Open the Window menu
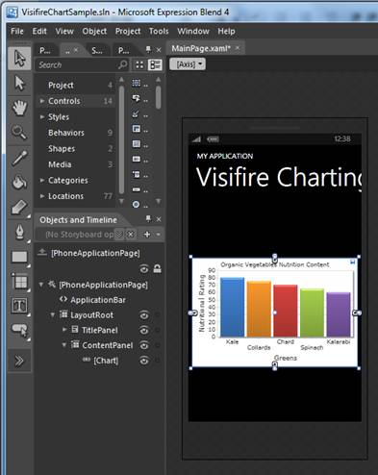378x475 pixels. pos(193,31)
